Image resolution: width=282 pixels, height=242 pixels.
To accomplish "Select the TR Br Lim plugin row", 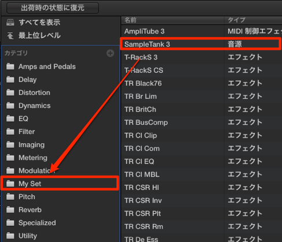I will pyautogui.click(x=202, y=96).
